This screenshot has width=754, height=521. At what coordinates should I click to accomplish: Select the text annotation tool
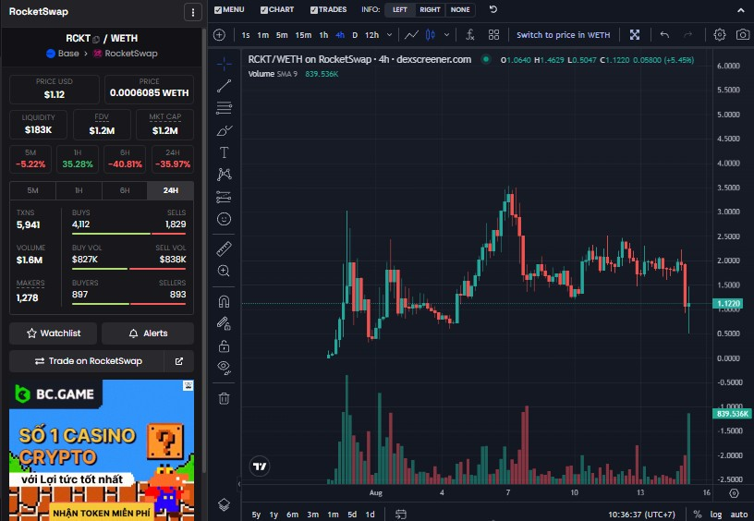point(225,152)
